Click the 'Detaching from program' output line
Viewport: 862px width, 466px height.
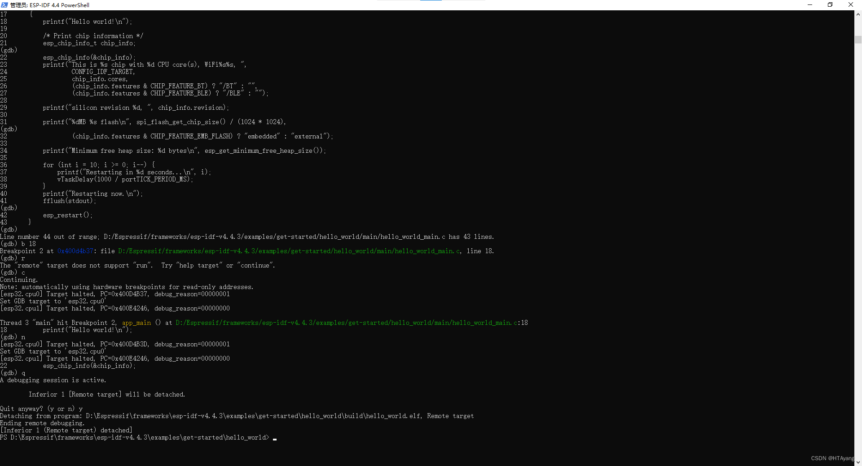pos(237,416)
